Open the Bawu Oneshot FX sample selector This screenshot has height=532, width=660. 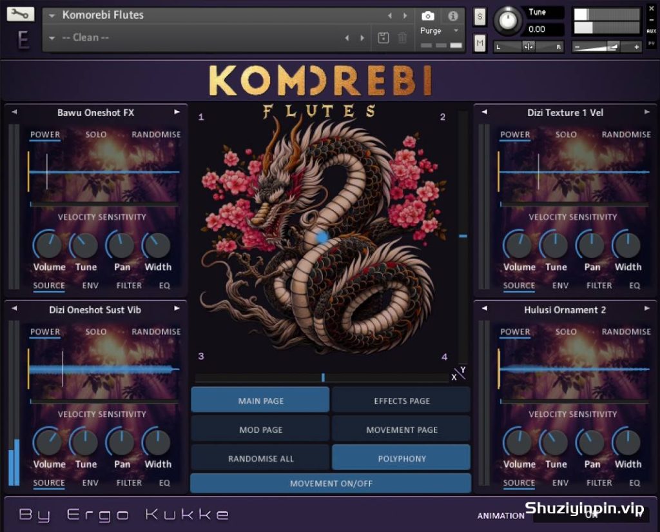(95, 112)
